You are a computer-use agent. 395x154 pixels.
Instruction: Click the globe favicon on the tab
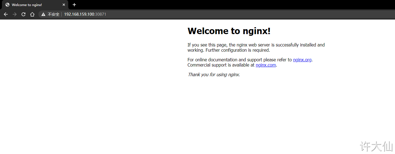pos(7,5)
